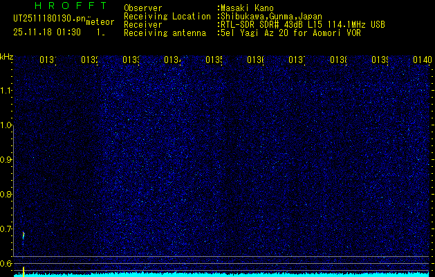This screenshot has height=277, width=435.
Task: Click time marker 0135
Action: [x=214, y=60]
